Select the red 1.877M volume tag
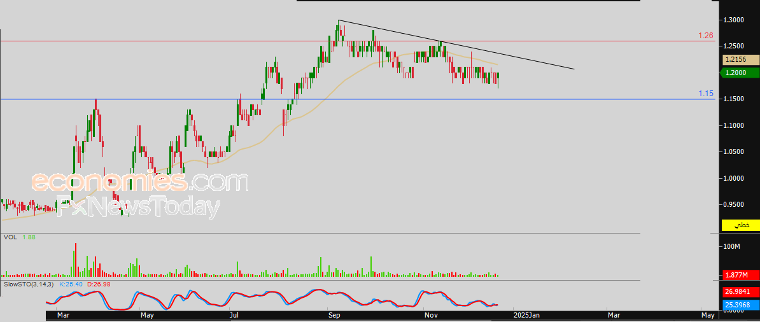This screenshot has height=322, width=760. tap(741, 275)
